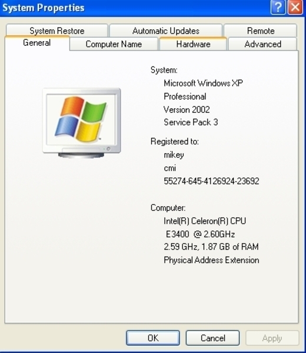Switch to the System Restore tab

pos(57,31)
